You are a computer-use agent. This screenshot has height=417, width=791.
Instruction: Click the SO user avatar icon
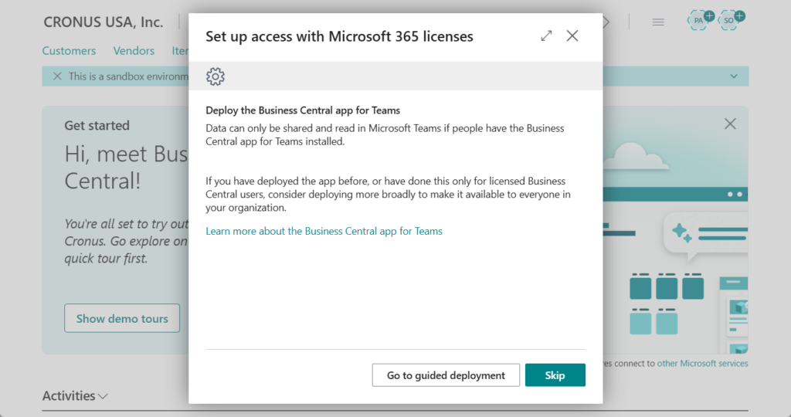click(x=730, y=21)
